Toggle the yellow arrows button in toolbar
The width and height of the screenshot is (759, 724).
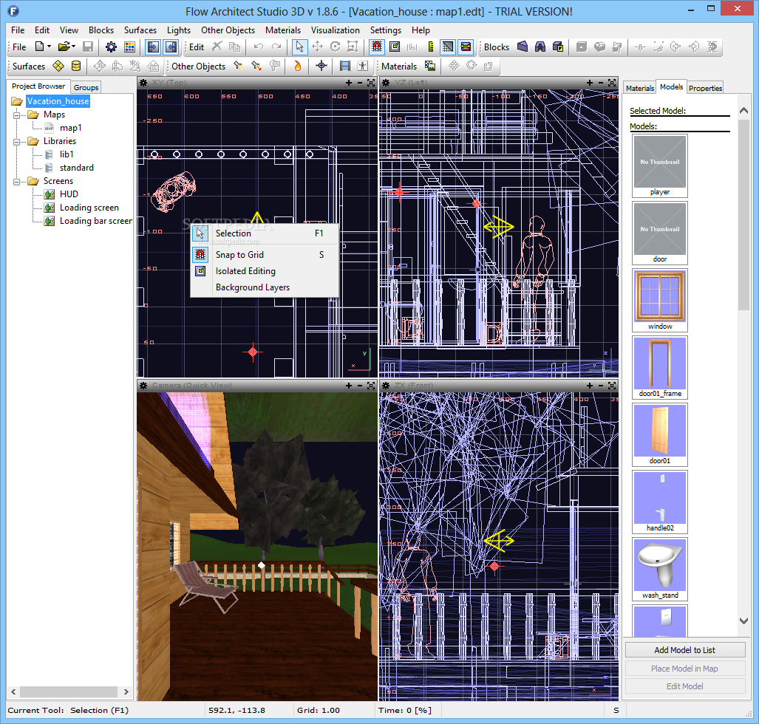pos(466,47)
